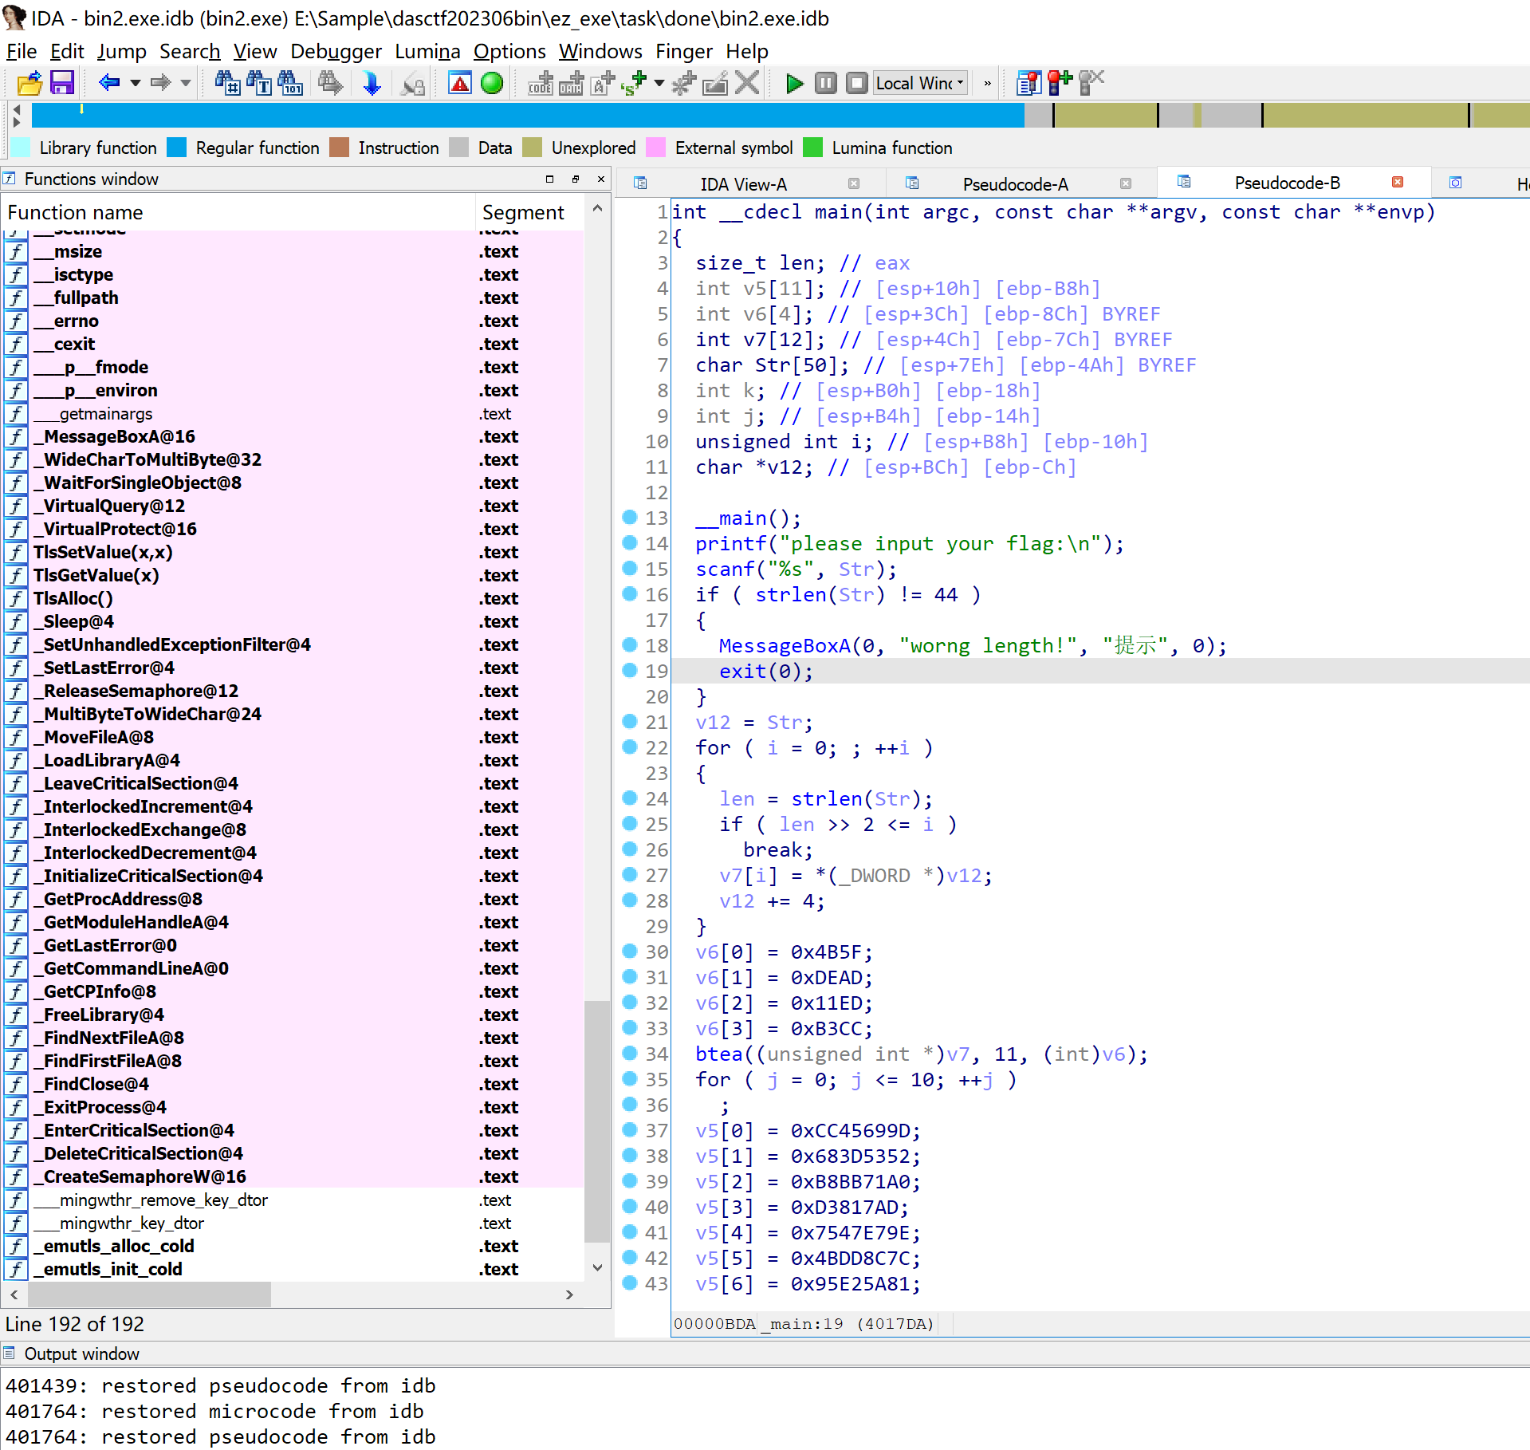
Task: Click the Regular function blue legend swatch
Action: coord(177,148)
